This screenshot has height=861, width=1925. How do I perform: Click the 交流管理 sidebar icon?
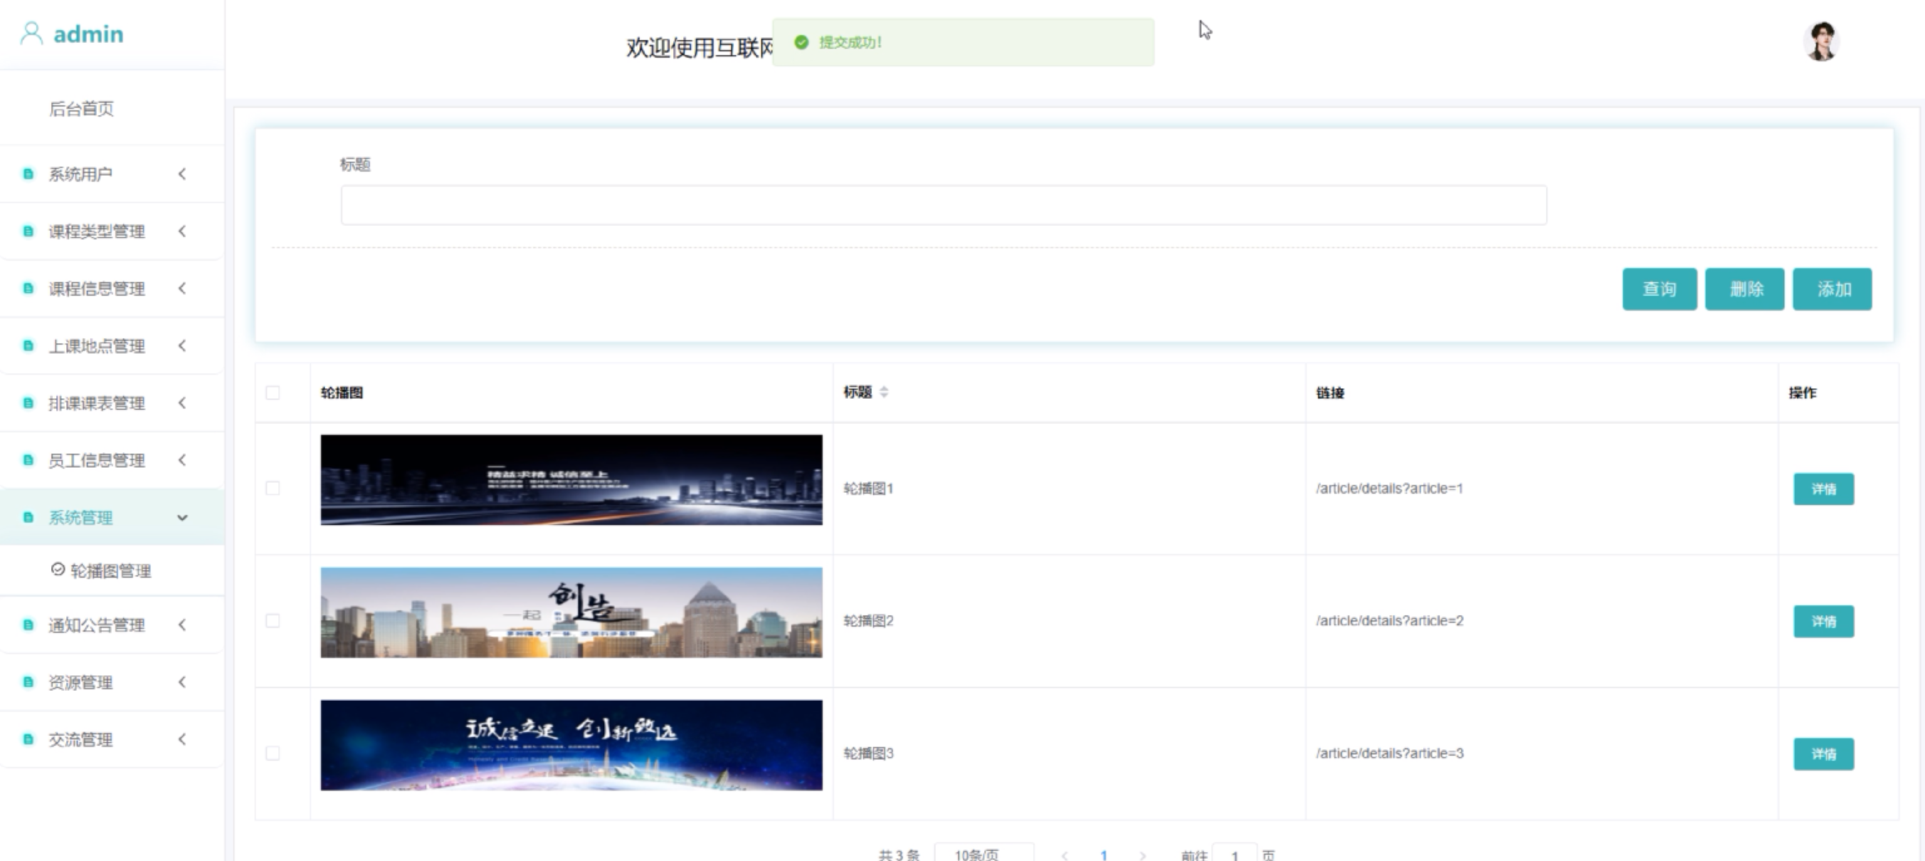pyautogui.click(x=28, y=739)
